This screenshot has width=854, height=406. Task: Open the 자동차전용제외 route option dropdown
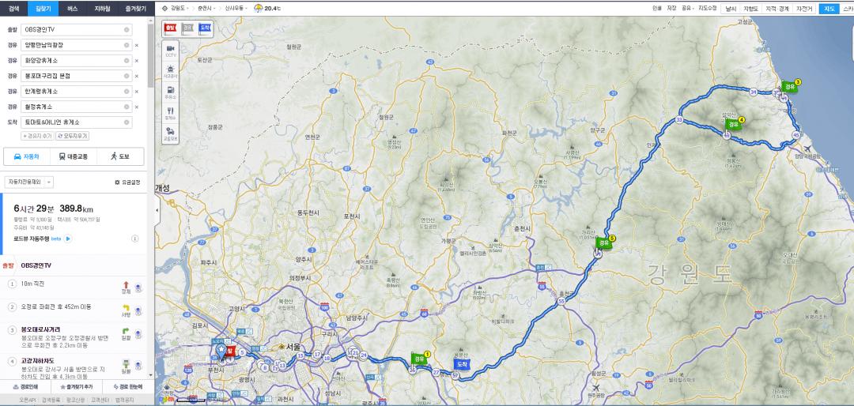[29, 182]
